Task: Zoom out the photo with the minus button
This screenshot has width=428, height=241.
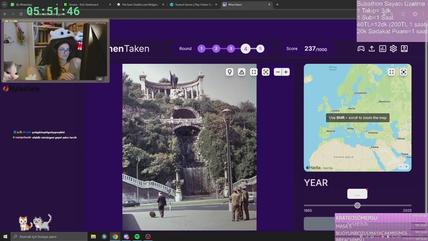Action: click(278, 72)
